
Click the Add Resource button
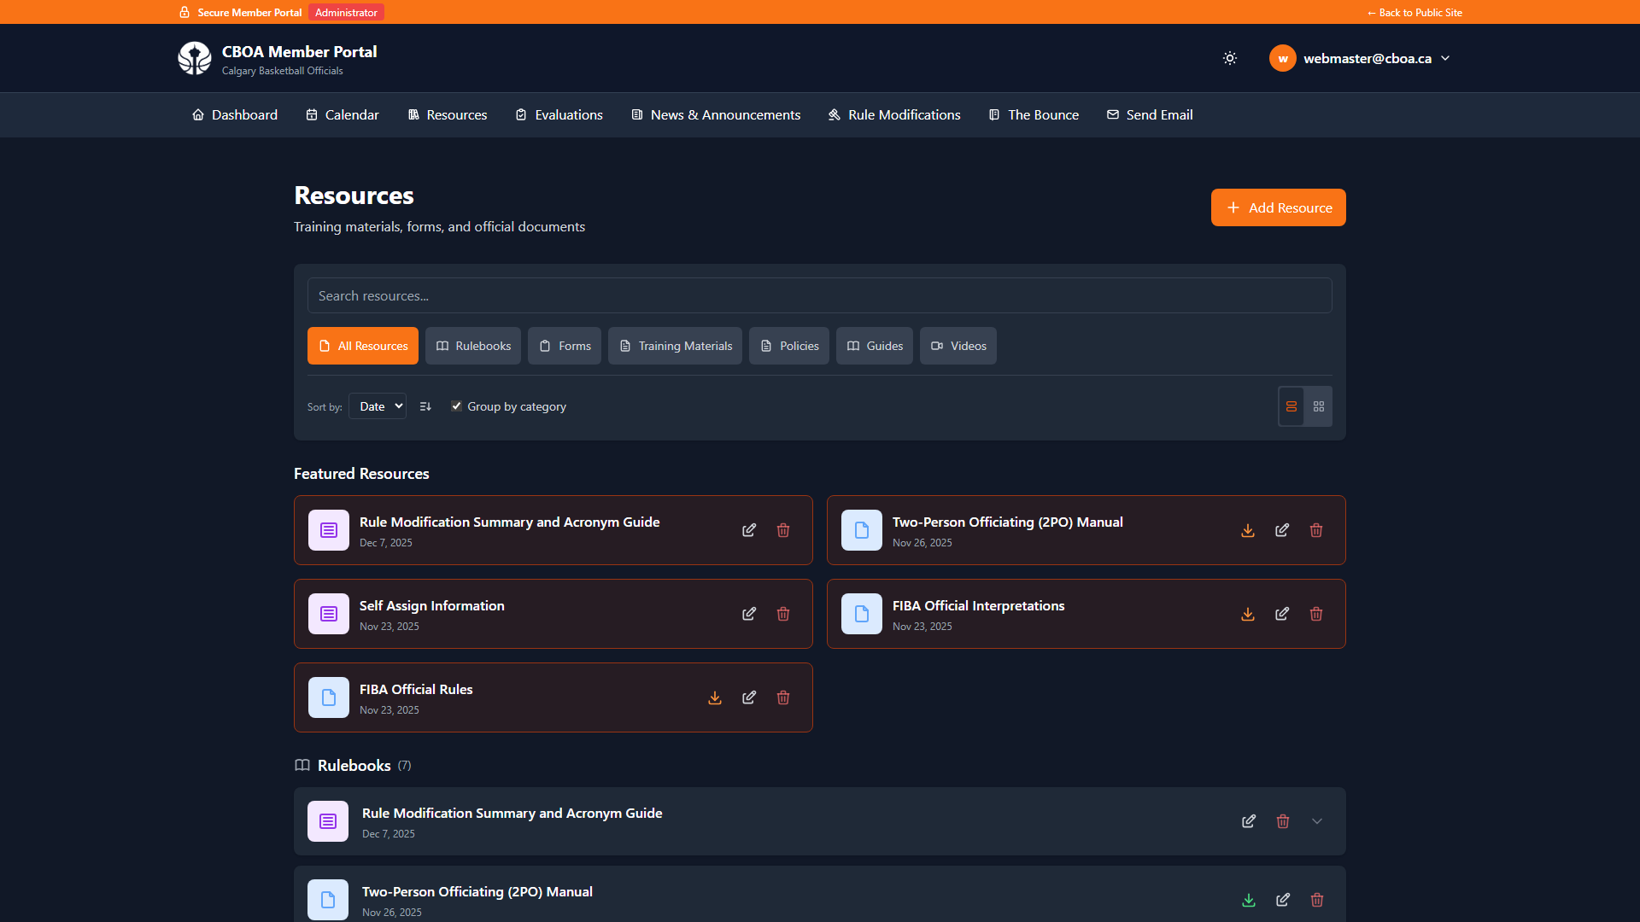(x=1278, y=207)
